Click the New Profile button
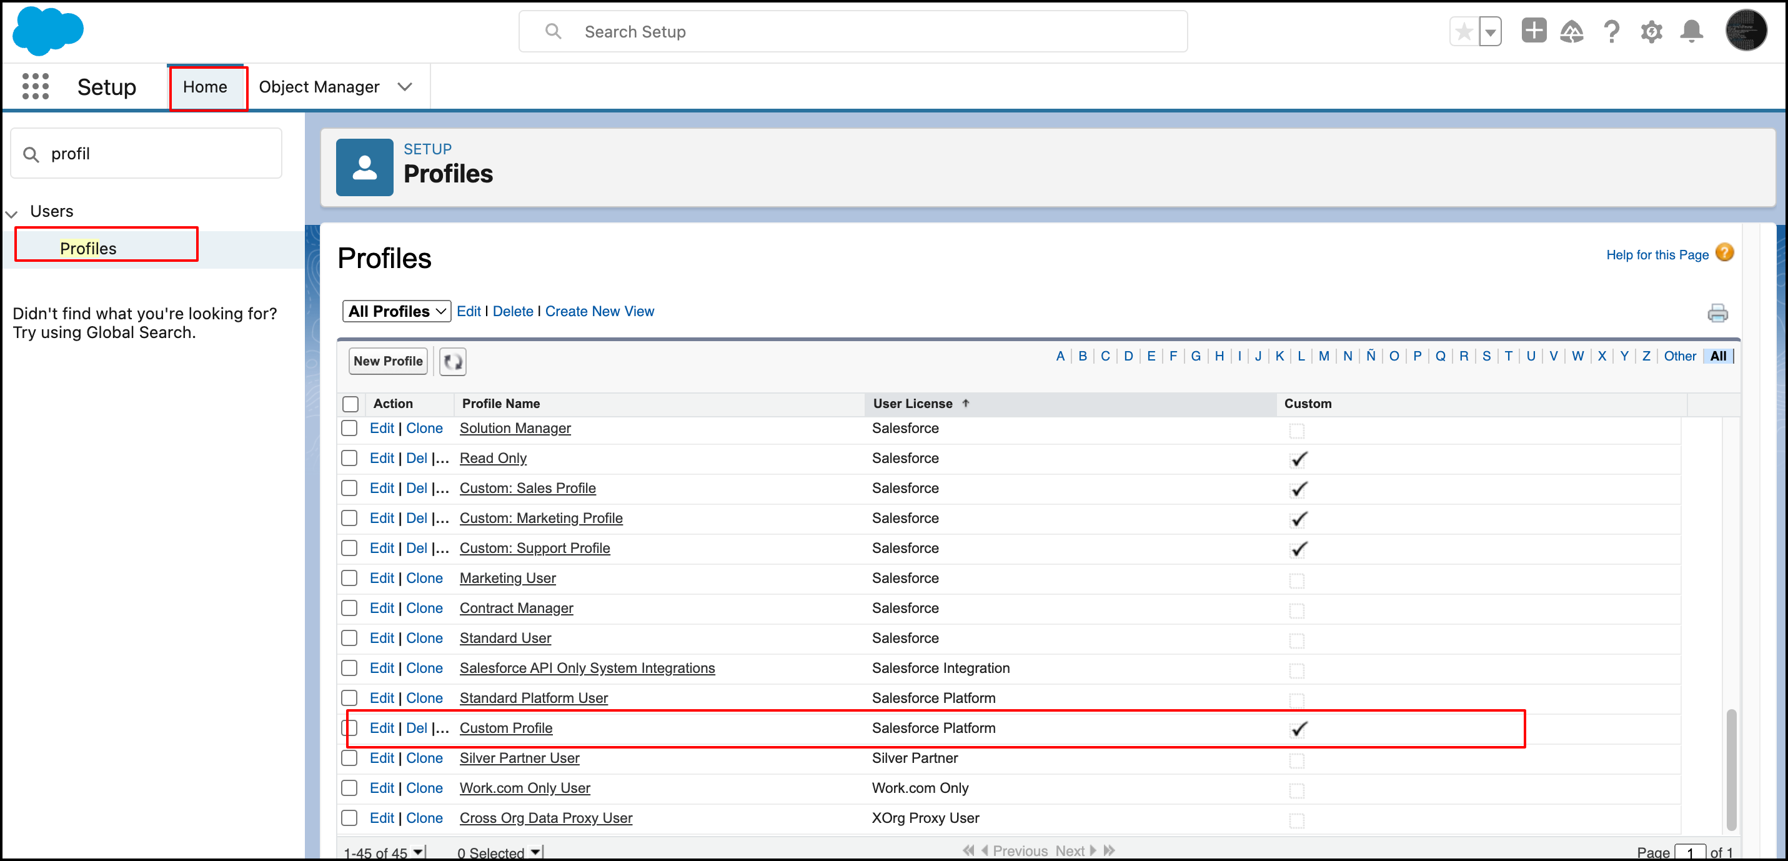This screenshot has height=861, width=1788. (388, 362)
